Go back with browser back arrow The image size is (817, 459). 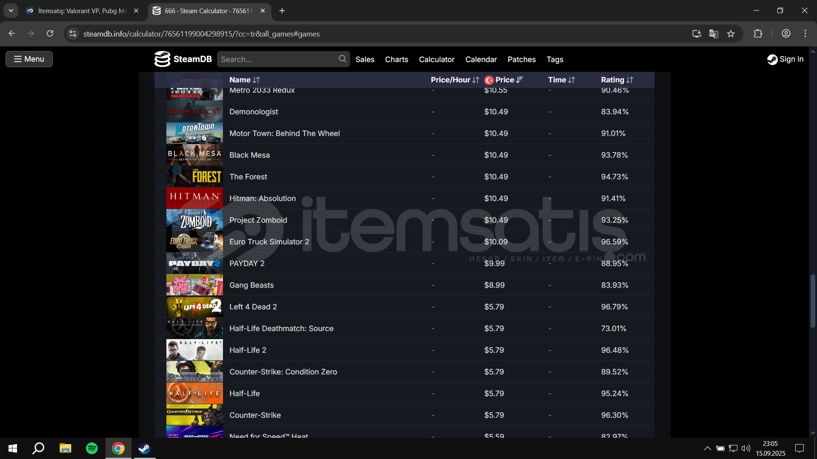click(x=12, y=34)
